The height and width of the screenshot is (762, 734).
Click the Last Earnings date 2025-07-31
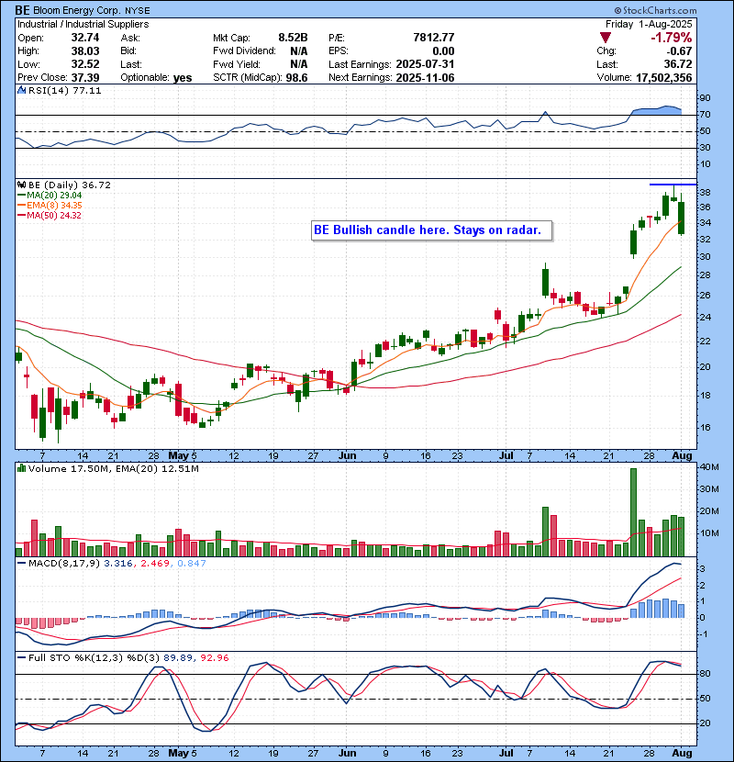(425, 64)
